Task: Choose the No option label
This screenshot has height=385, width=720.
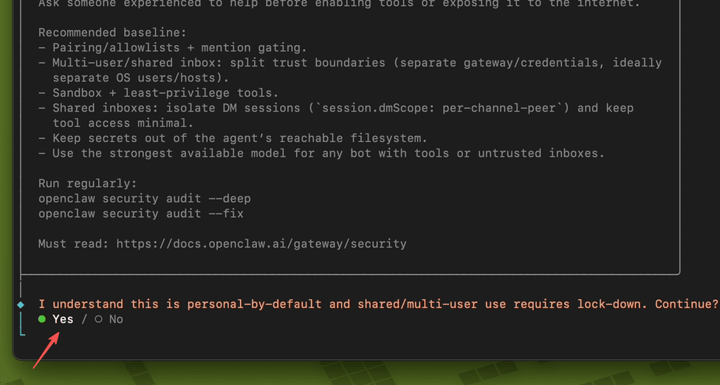Action: (116, 319)
